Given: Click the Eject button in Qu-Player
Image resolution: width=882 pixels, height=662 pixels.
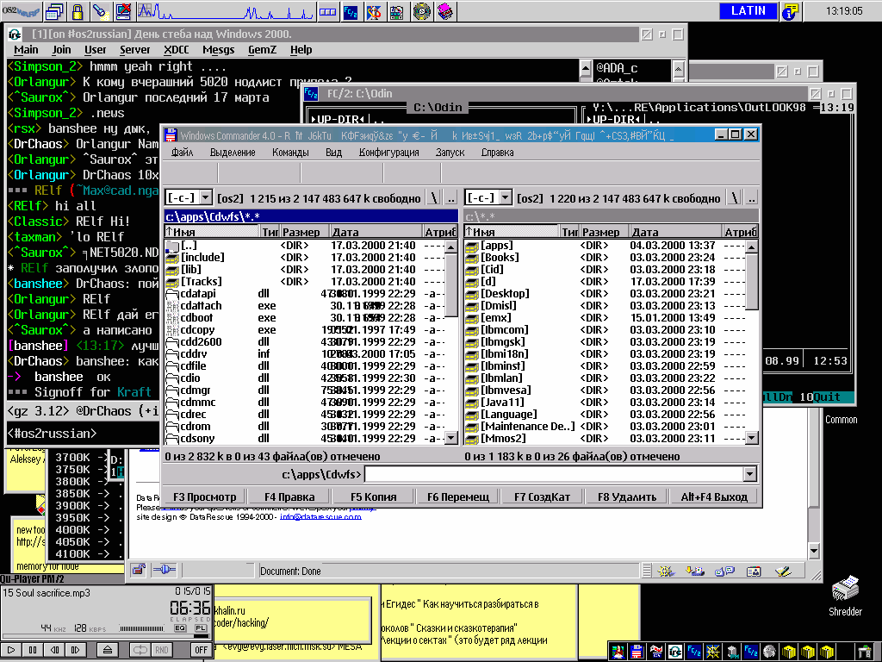Looking at the screenshot, I should pyautogui.click(x=107, y=650).
